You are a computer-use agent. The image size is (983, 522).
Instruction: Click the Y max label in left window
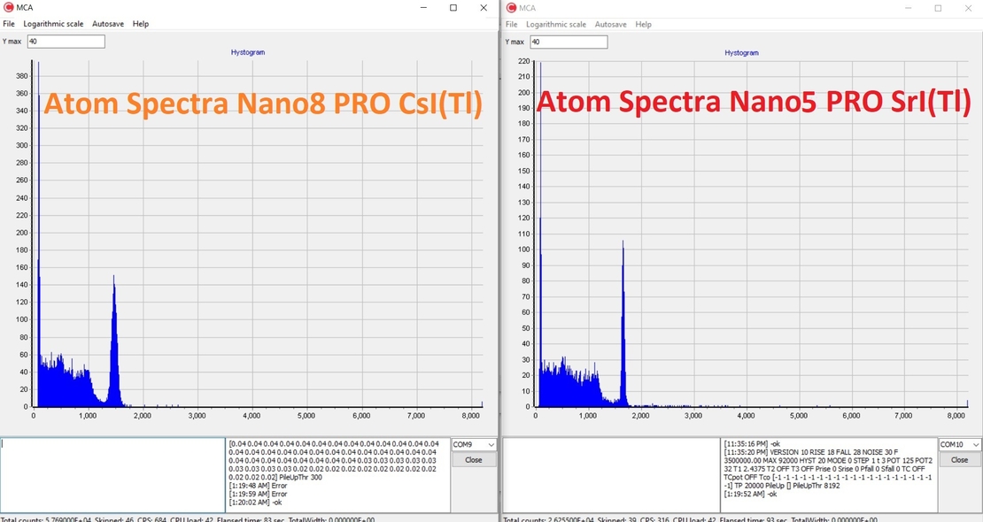12,42
